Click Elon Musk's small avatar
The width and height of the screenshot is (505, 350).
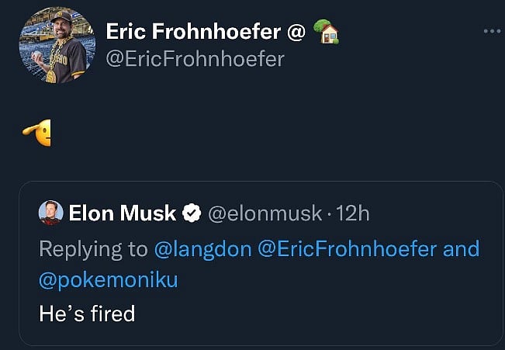[50, 212]
